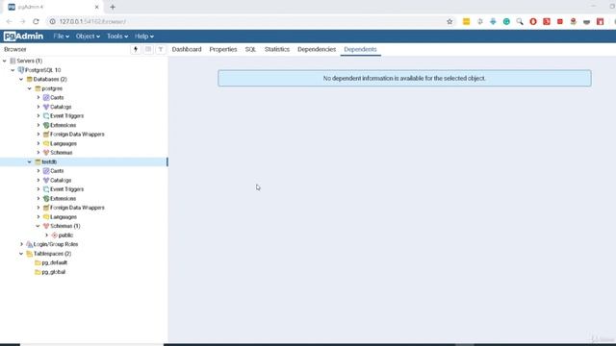Screen dimensions: 616x346
Task: Click the pg_global tablespace icon
Action: coord(38,272)
